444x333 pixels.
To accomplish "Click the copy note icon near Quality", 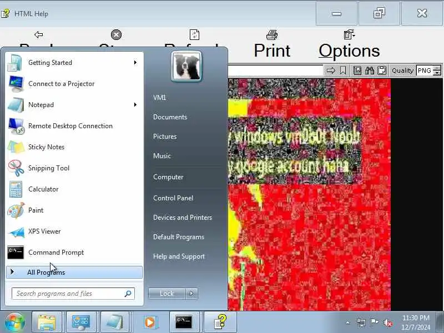I will [382, 70].
